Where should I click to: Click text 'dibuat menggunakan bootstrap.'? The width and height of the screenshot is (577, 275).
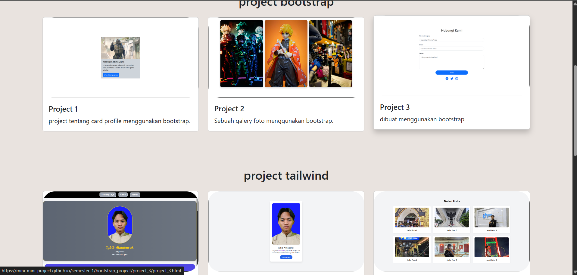pos(423,119)
